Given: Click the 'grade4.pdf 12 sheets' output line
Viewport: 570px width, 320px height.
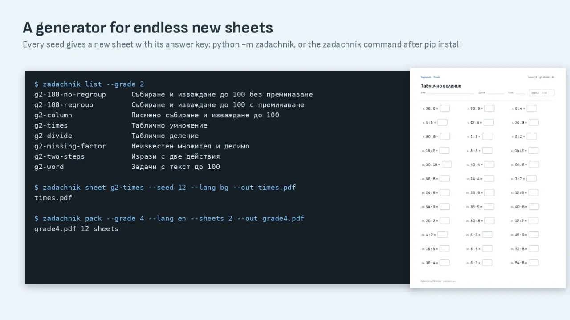Looking at the screenshot, I should (x=76, y=229).
